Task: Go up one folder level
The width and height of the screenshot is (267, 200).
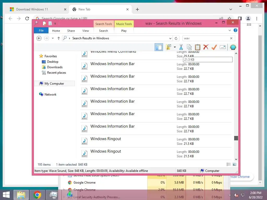Action: (x=59, y=38)
